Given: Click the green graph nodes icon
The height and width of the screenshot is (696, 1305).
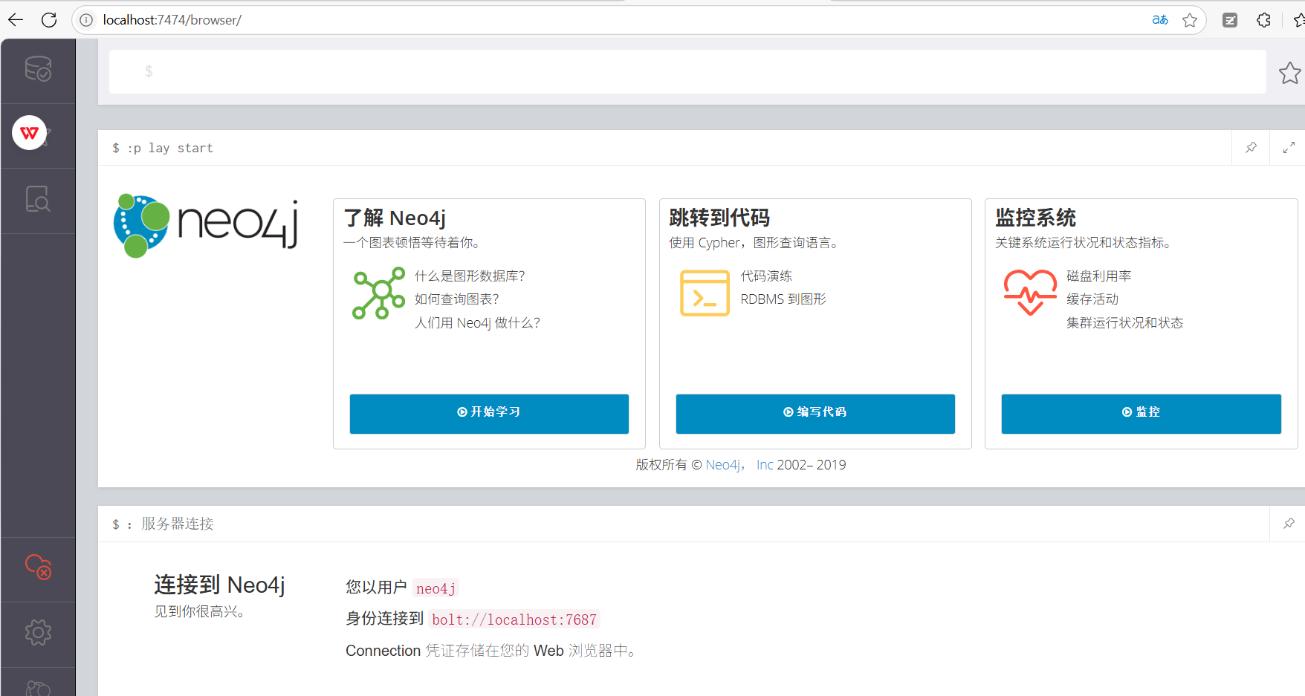Looking at the screenshot, I should click(x=379, y=293).
